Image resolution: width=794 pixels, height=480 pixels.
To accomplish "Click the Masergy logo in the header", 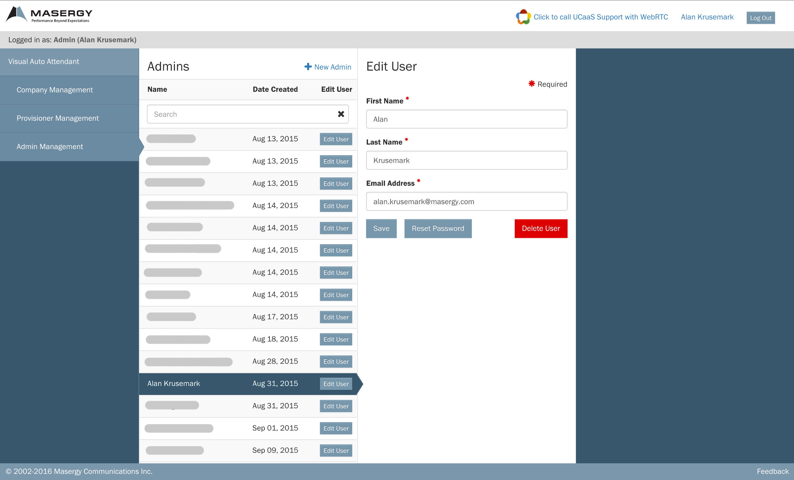I will point(49,15).
